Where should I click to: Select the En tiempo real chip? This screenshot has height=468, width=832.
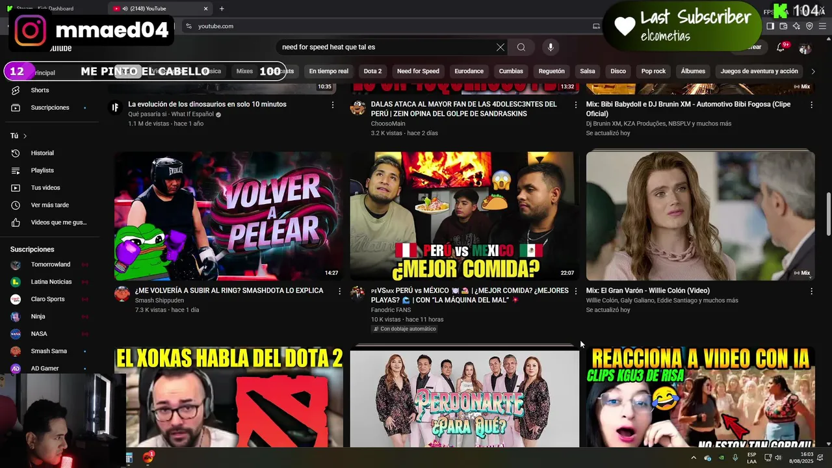[328, 71]
